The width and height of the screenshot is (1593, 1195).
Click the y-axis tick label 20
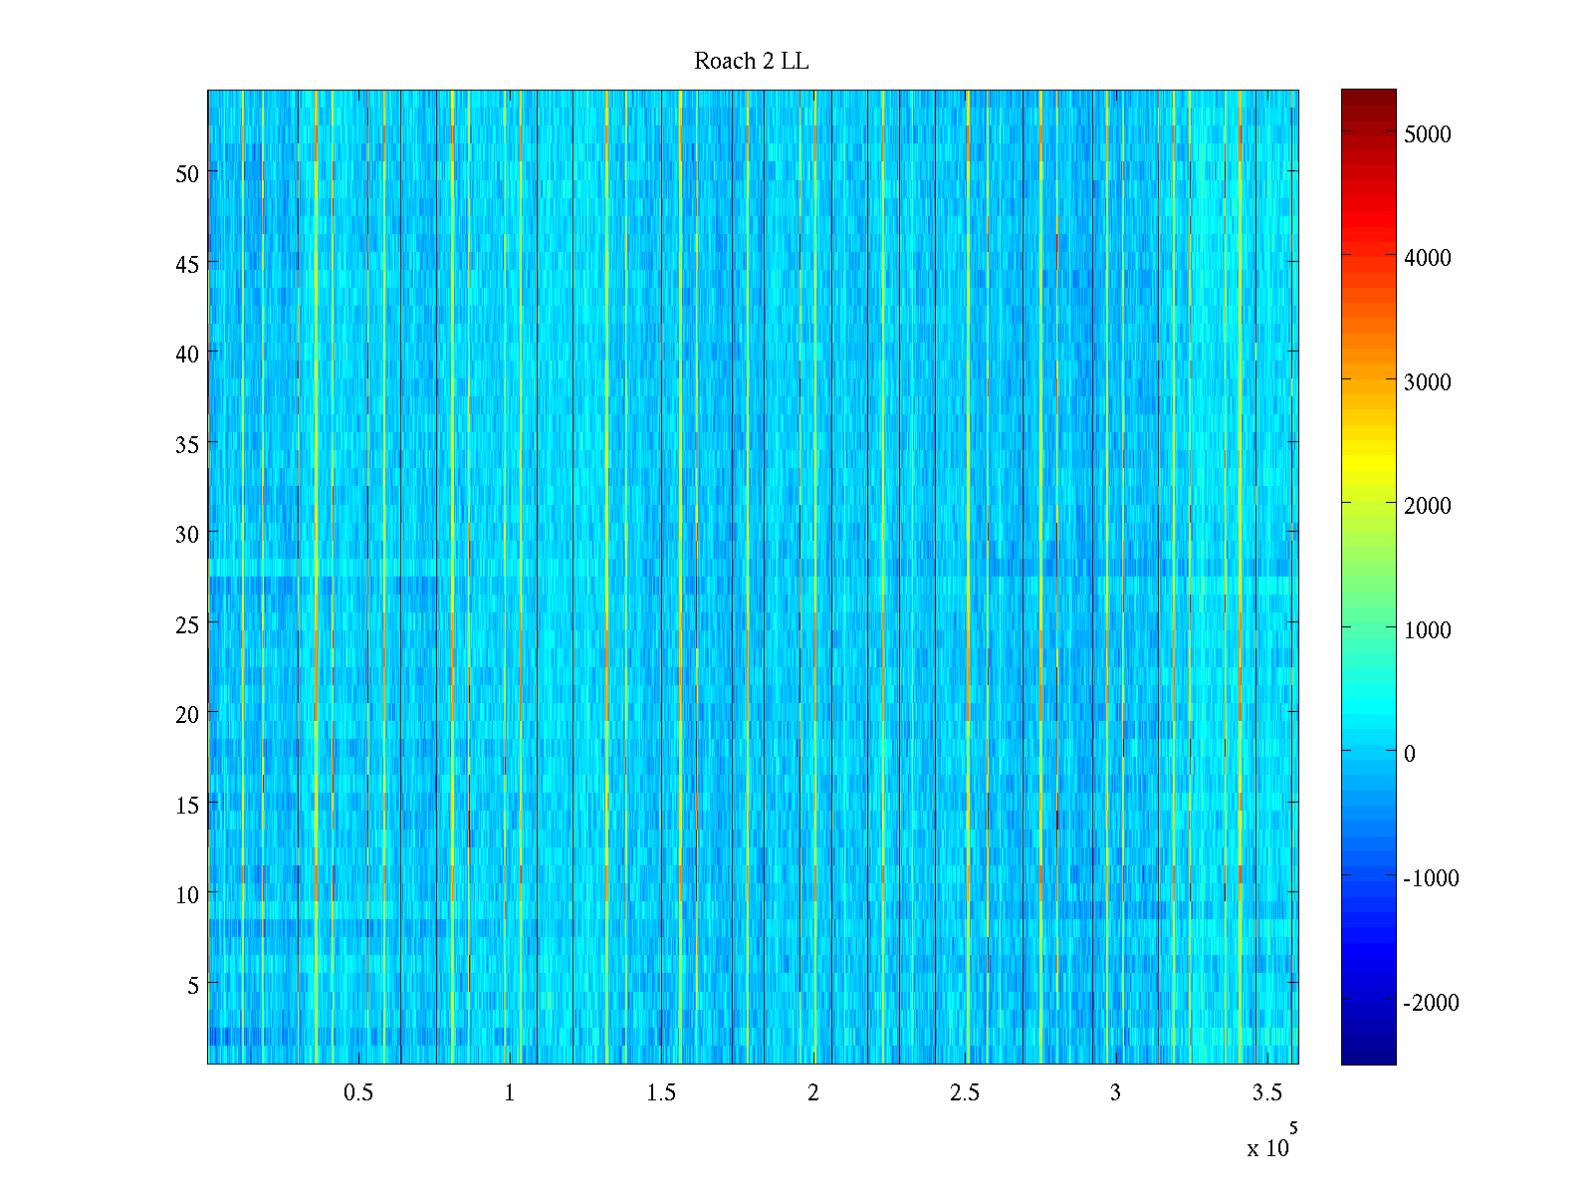tap(187, 714)
